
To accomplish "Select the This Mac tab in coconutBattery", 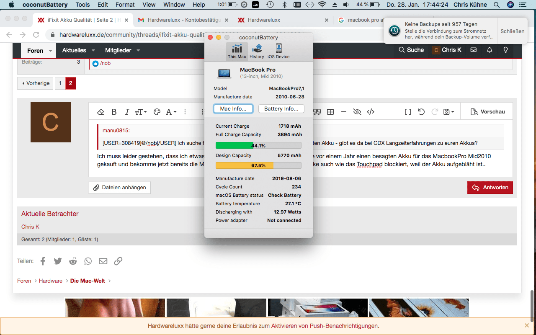I will [x=237, y=51].
